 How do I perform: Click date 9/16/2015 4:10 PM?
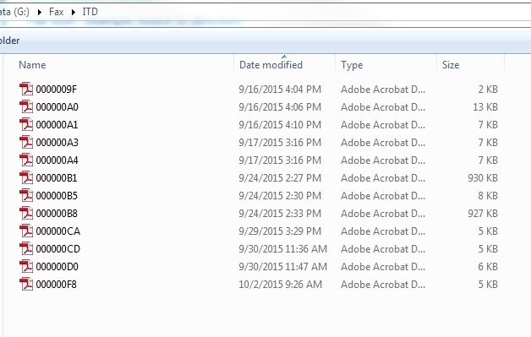(x=280, y=124)
